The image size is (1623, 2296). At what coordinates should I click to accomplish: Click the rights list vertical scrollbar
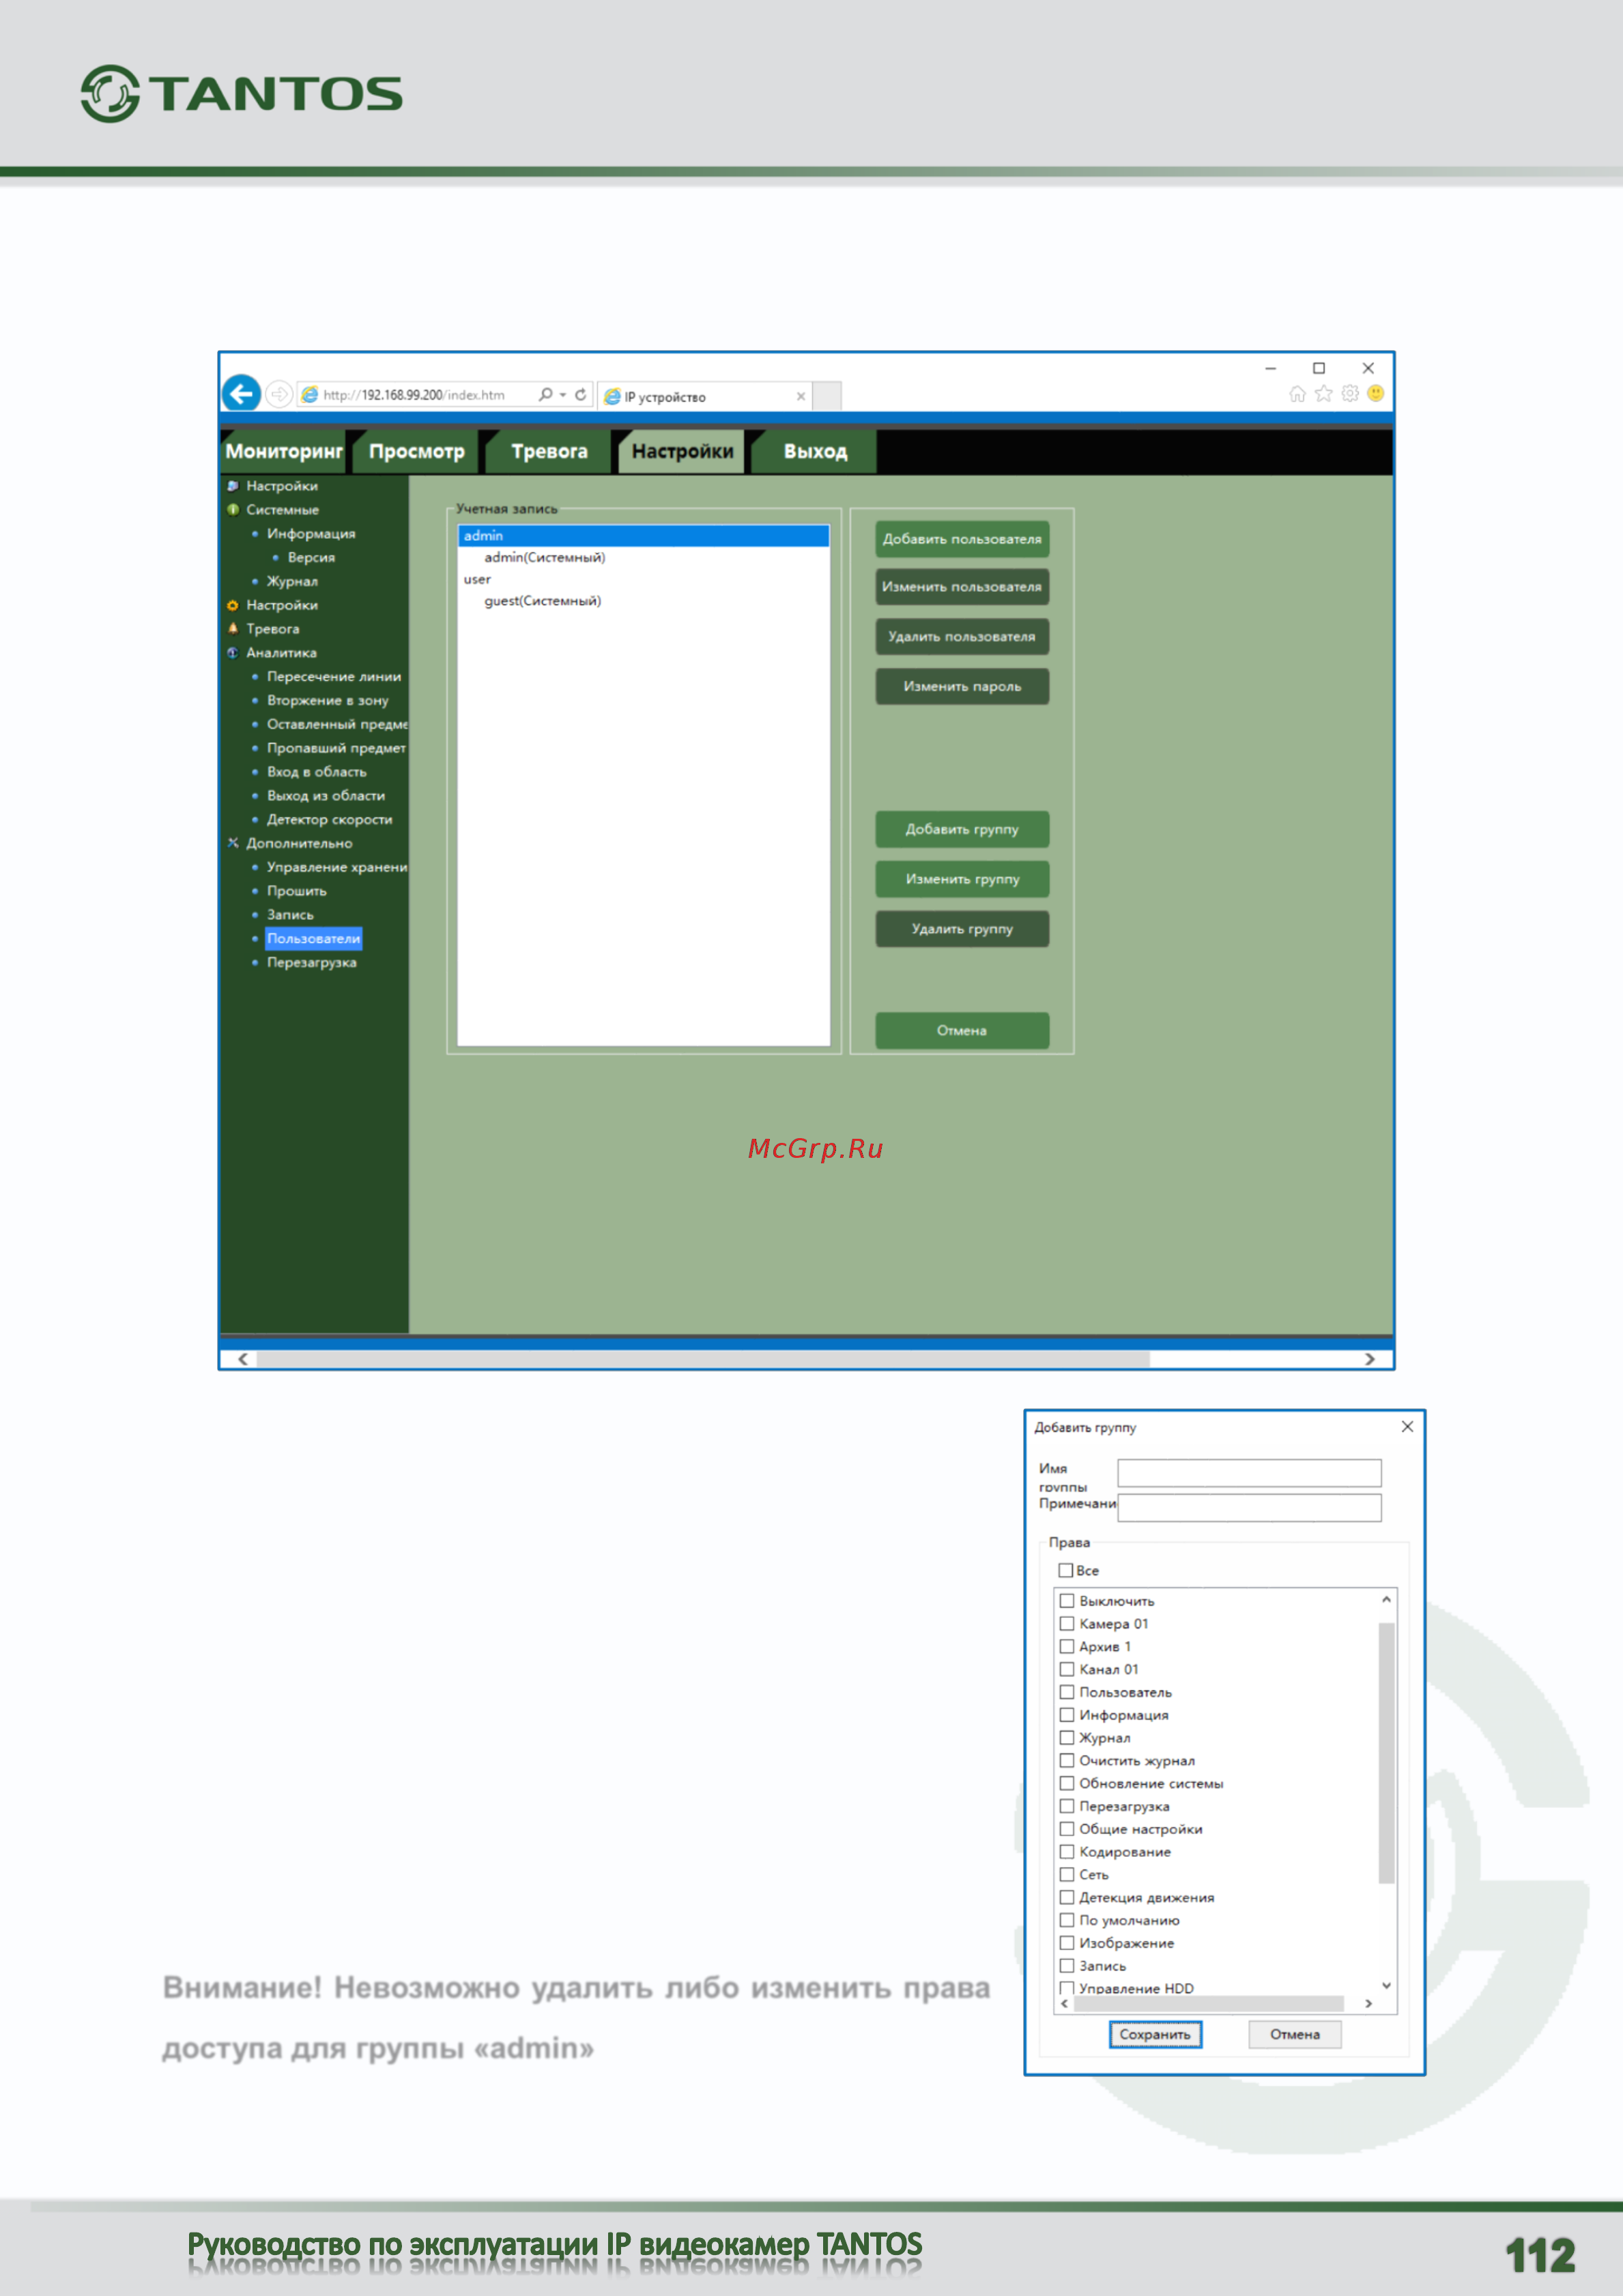[1386, 1752]
